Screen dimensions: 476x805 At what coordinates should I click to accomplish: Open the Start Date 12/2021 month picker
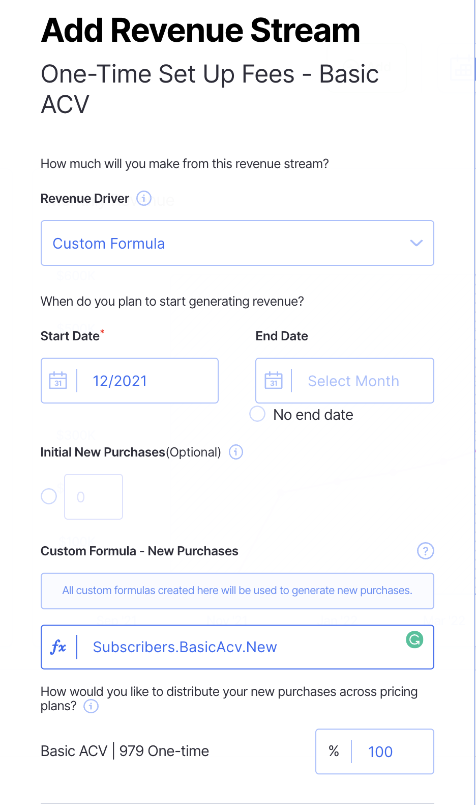(147, 381)
